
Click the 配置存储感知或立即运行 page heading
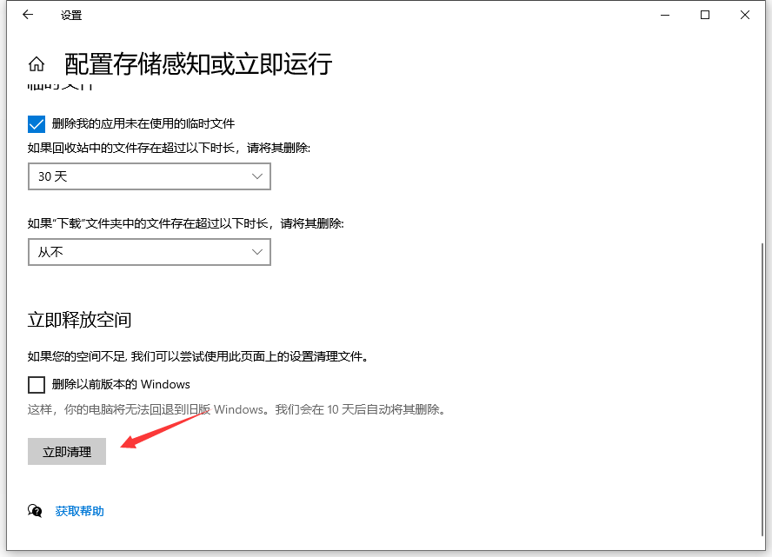[x=198, y=64]
